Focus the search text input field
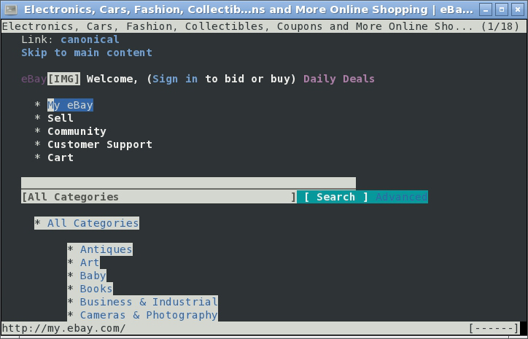The width and height of the screenshot is (528, 339). (x=188, y=183)
